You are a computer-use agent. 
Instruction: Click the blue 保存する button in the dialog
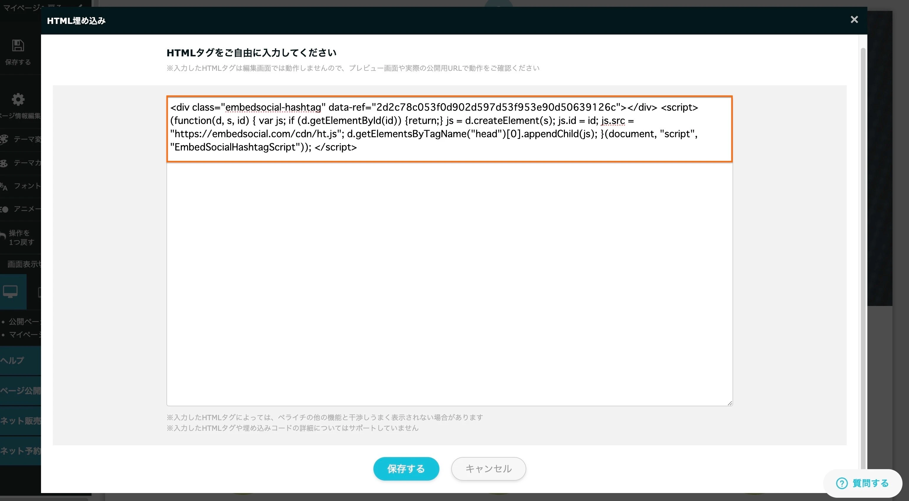tap(406, 469)
